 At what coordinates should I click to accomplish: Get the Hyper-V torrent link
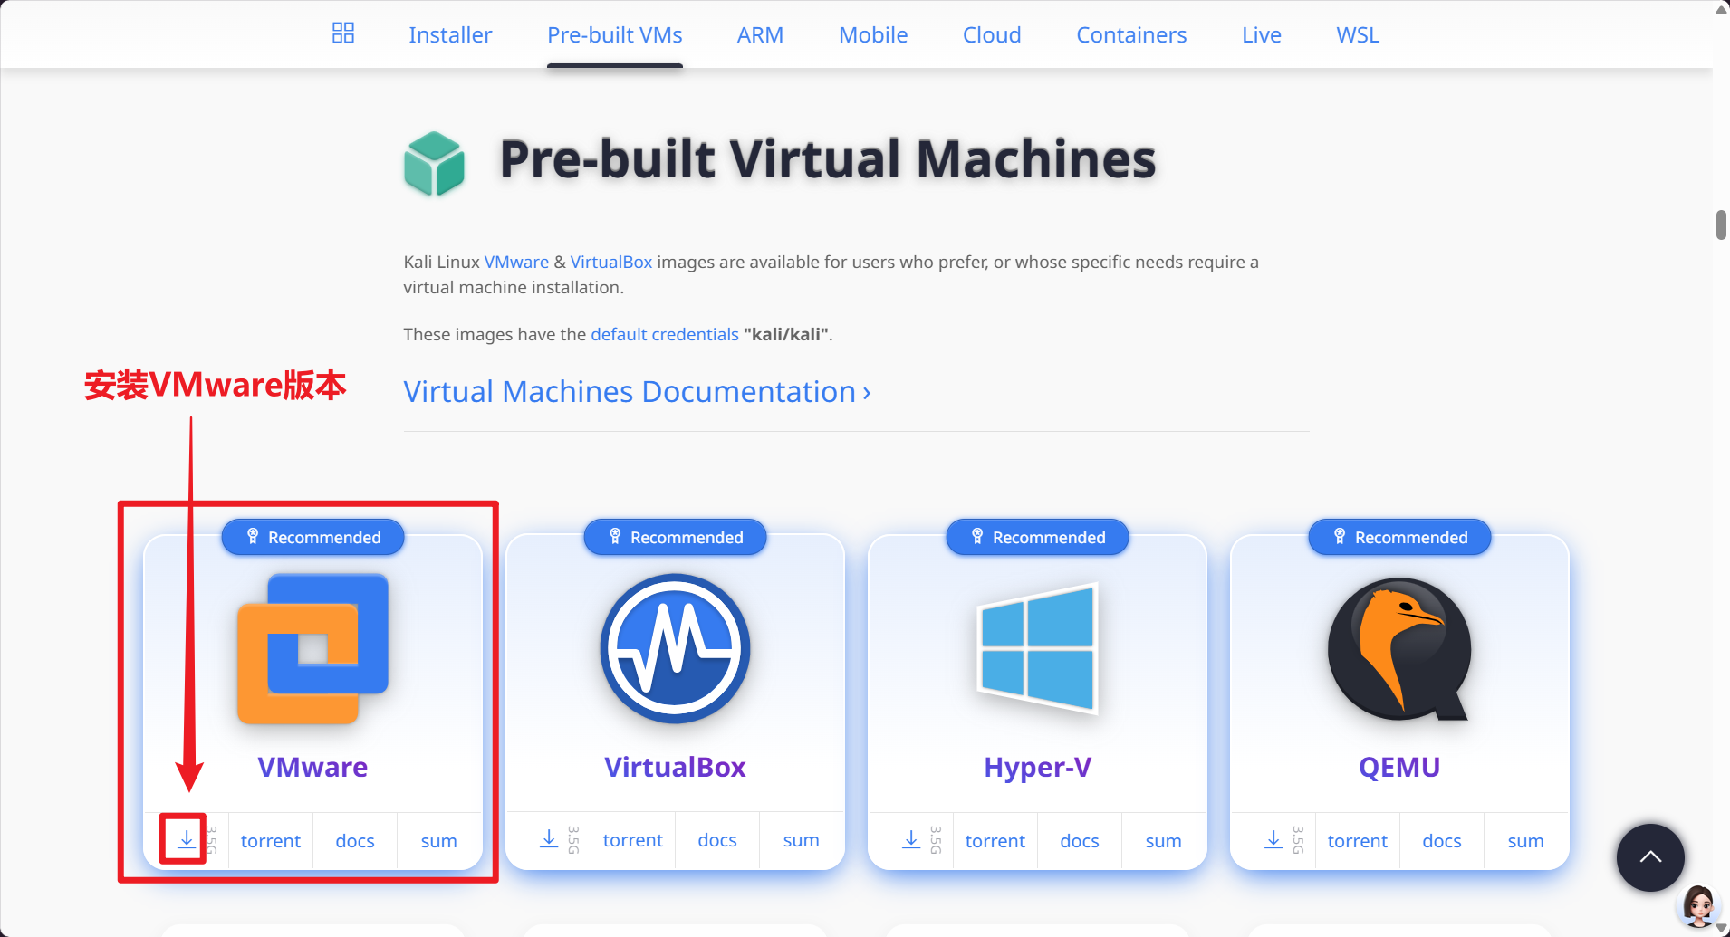coord(995,841)
